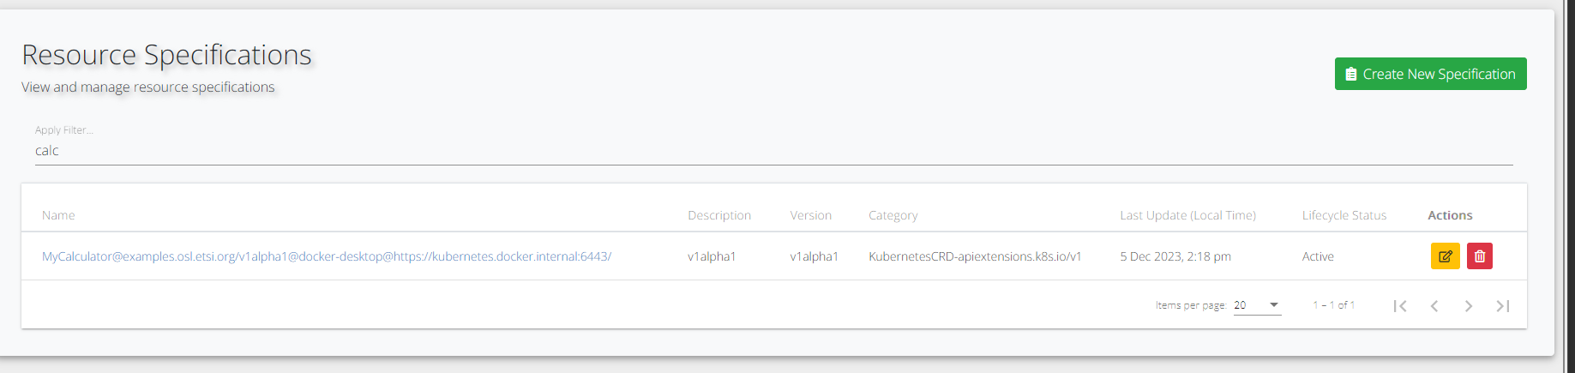1575x373 pixels.
Task: Click the Apply Filter field containing calc
Action: 772,151
